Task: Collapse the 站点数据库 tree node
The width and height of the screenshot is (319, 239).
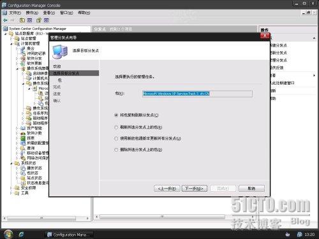Action: [6, 34]
